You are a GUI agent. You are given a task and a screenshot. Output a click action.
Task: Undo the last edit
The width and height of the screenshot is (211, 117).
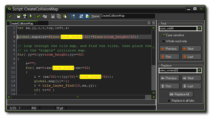39,16
